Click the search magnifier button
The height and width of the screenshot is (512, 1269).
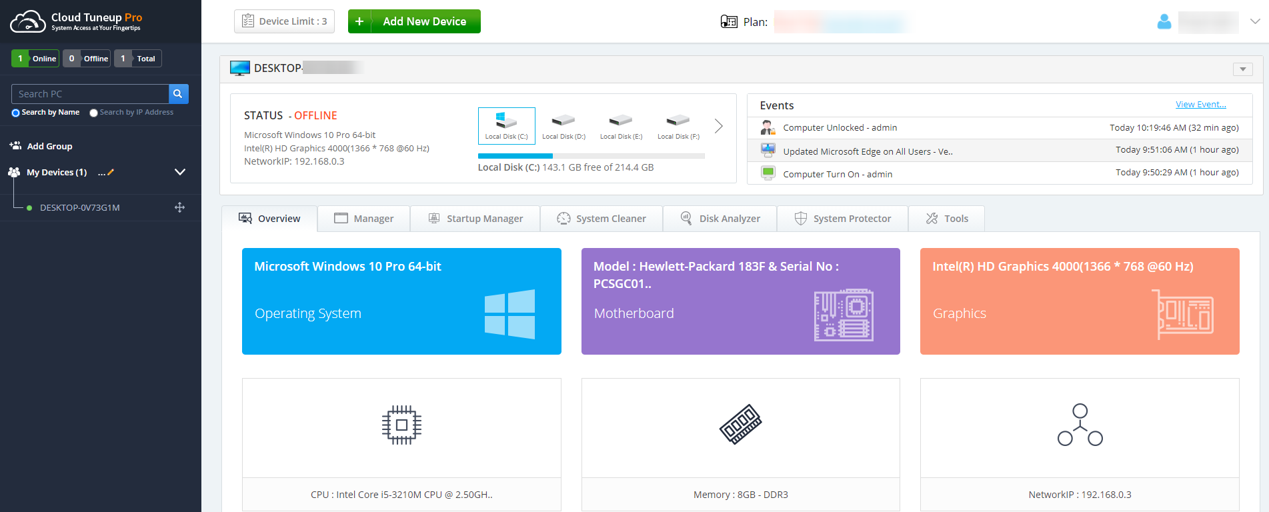(x=178, y=94)
